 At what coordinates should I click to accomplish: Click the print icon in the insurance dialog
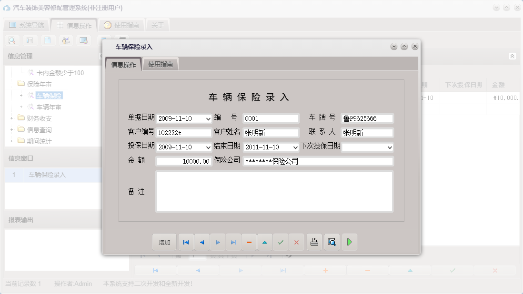pos(314,242)
